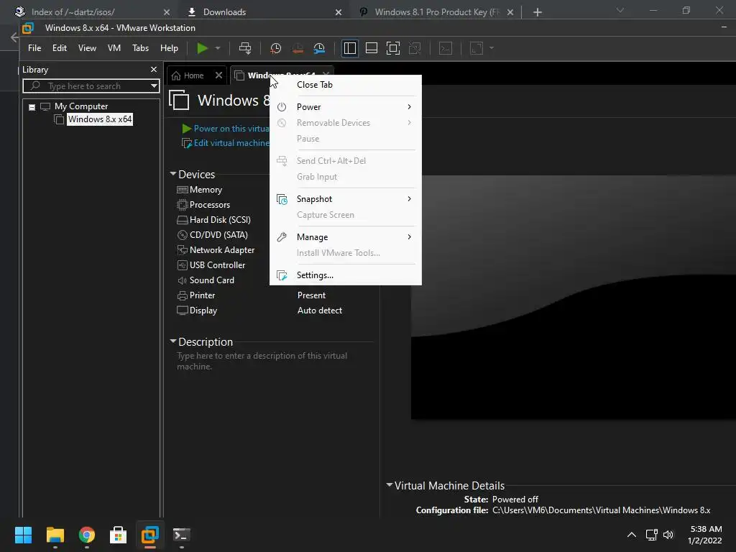Click the stretch guest toolbar icon
Screen dimensions: 736x552
[477, 48]
